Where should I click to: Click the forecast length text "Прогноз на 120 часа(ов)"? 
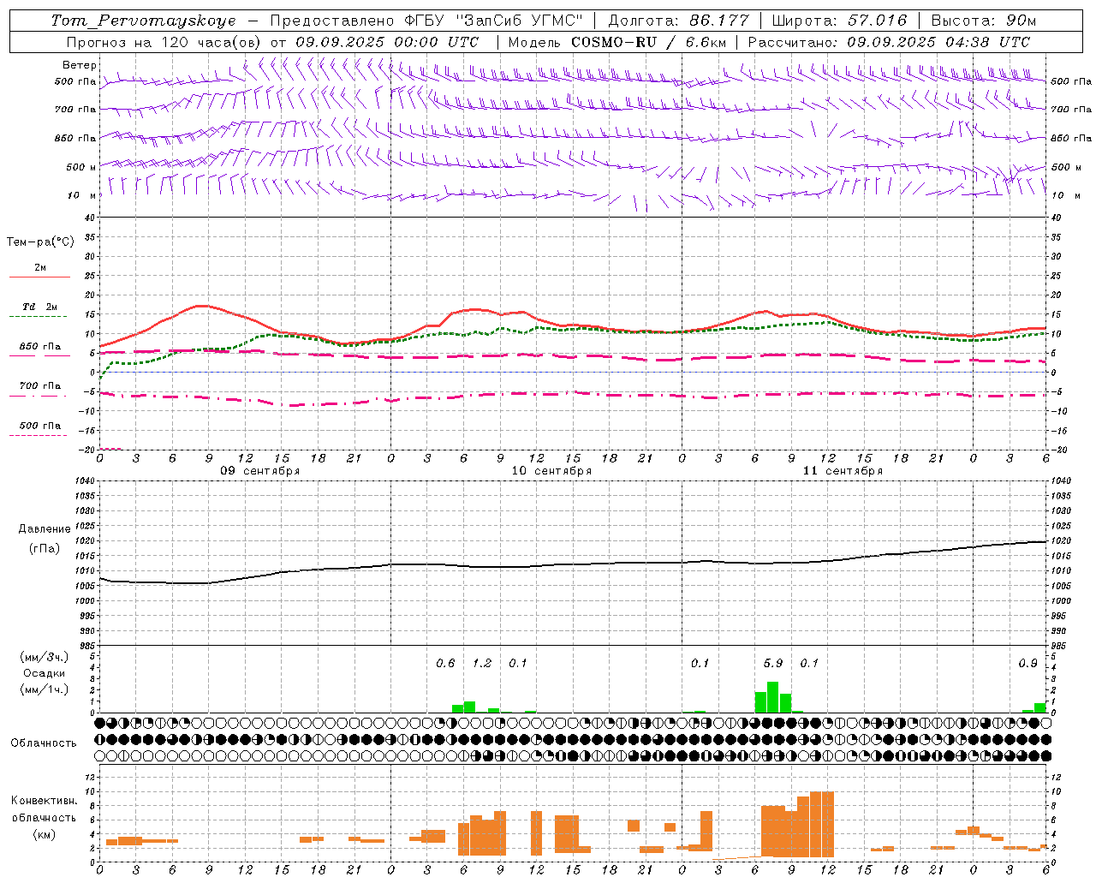(165, 42)
